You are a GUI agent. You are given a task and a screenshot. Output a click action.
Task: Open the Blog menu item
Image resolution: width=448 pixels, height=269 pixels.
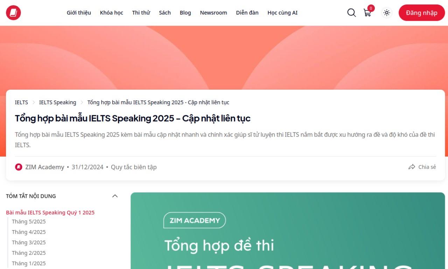185,13
